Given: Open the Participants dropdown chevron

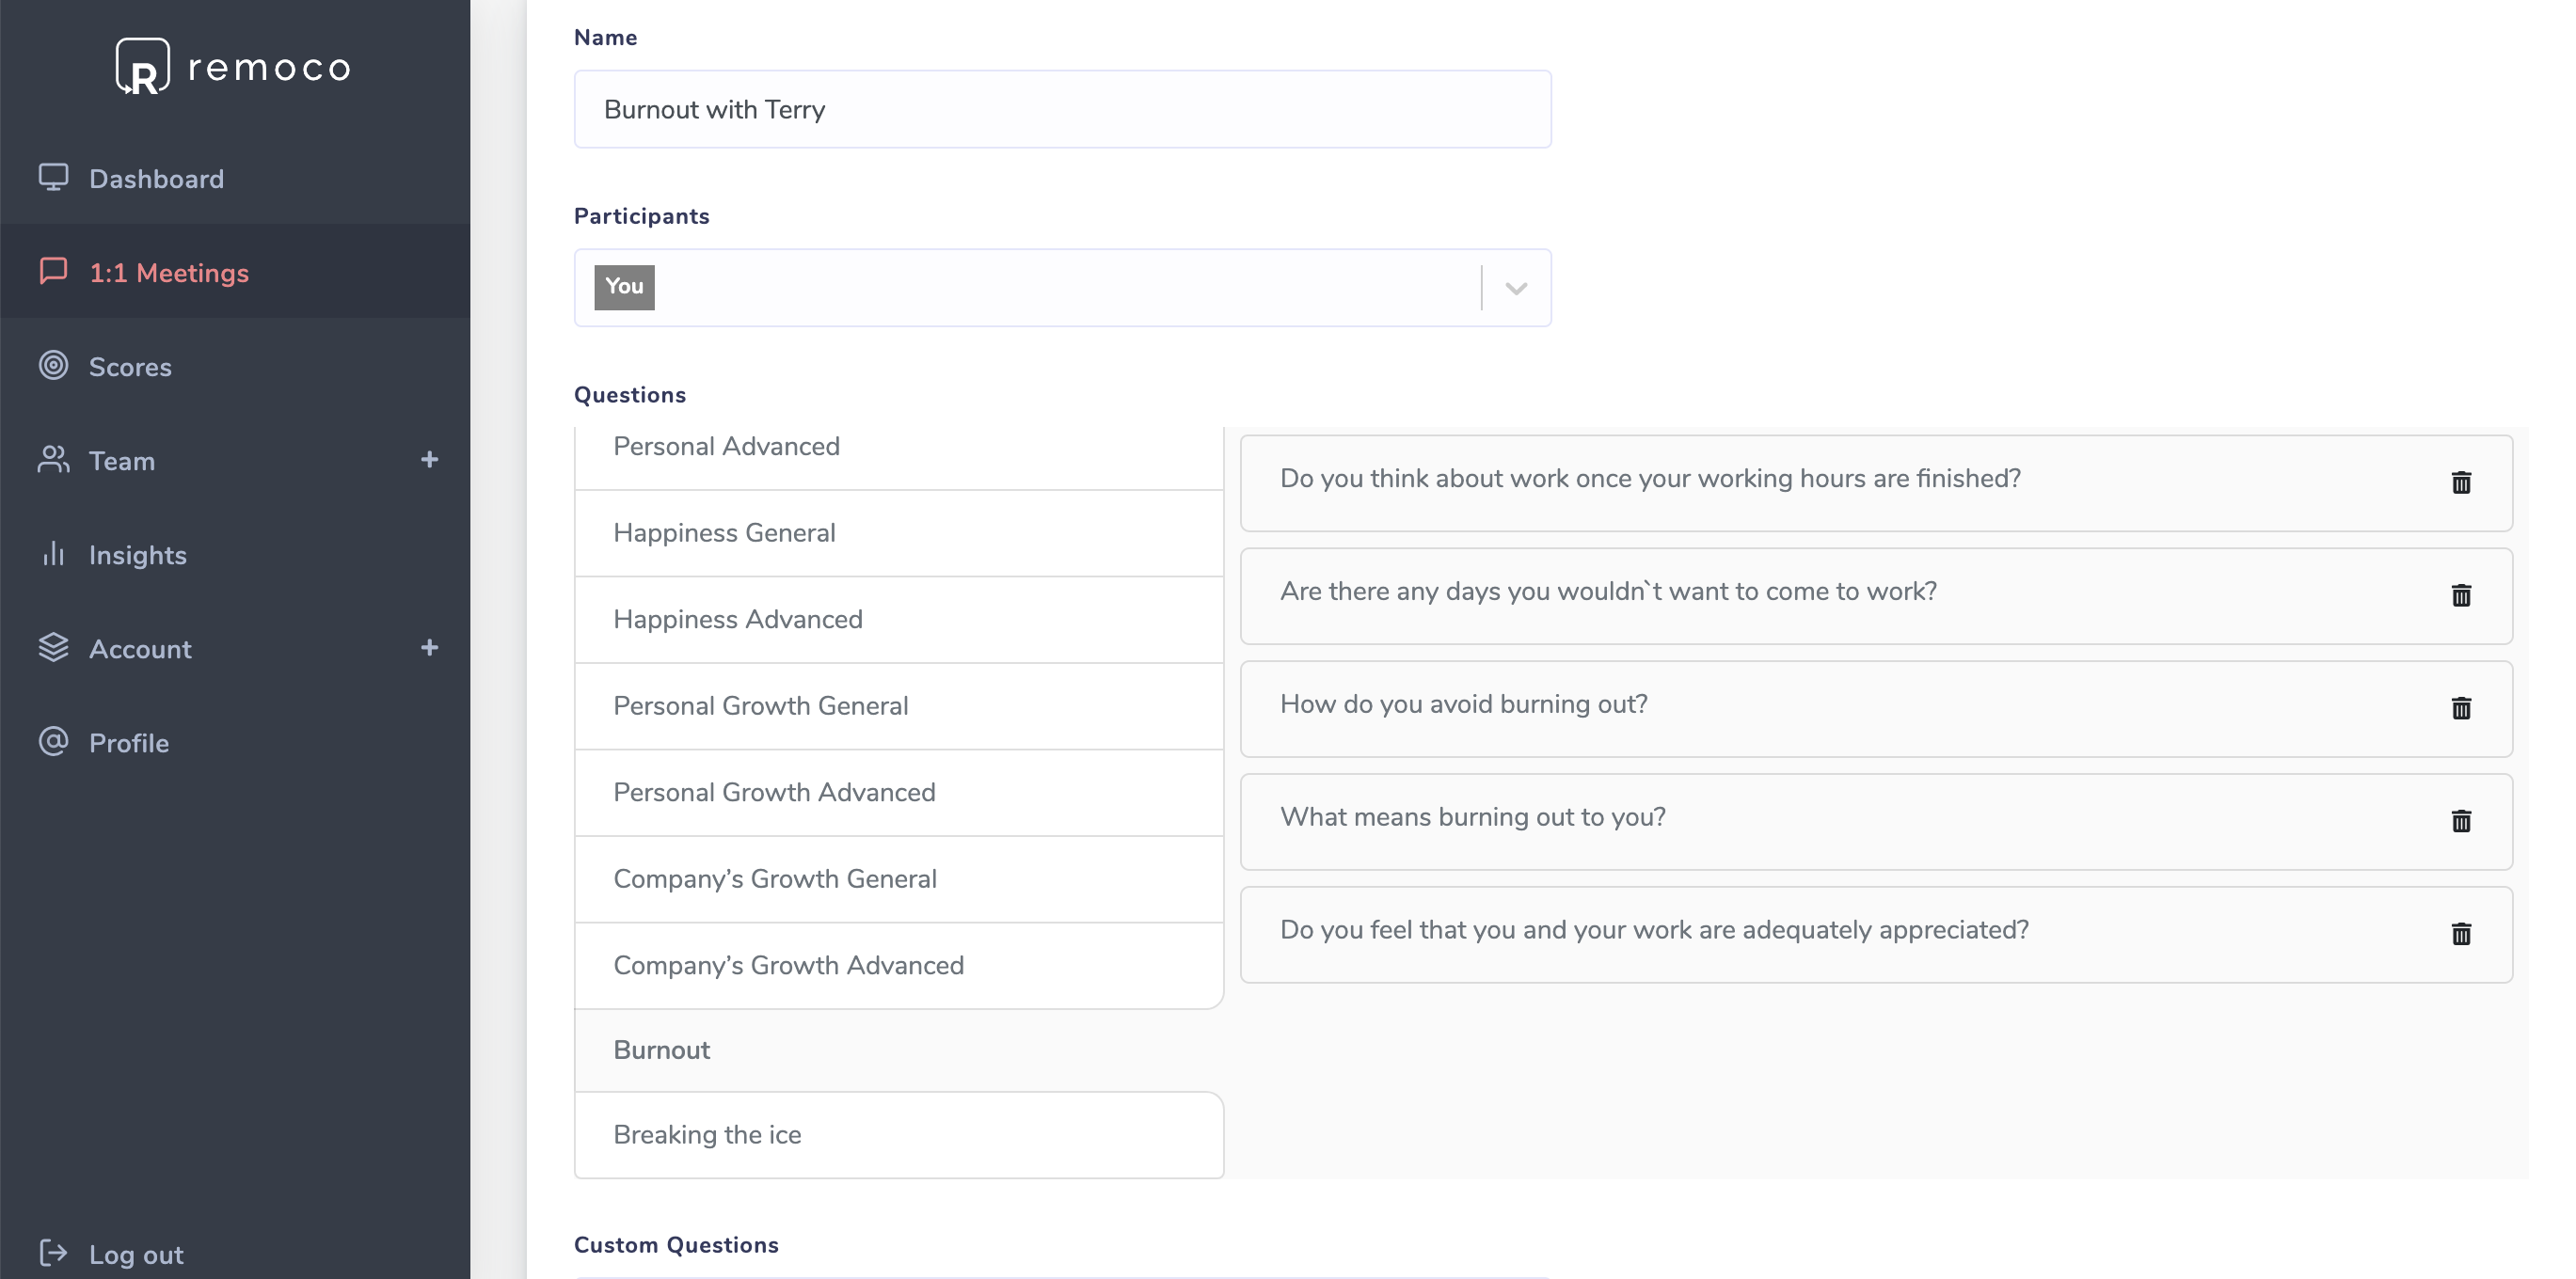Looking at the screenshot, I should click(1516, 288).
